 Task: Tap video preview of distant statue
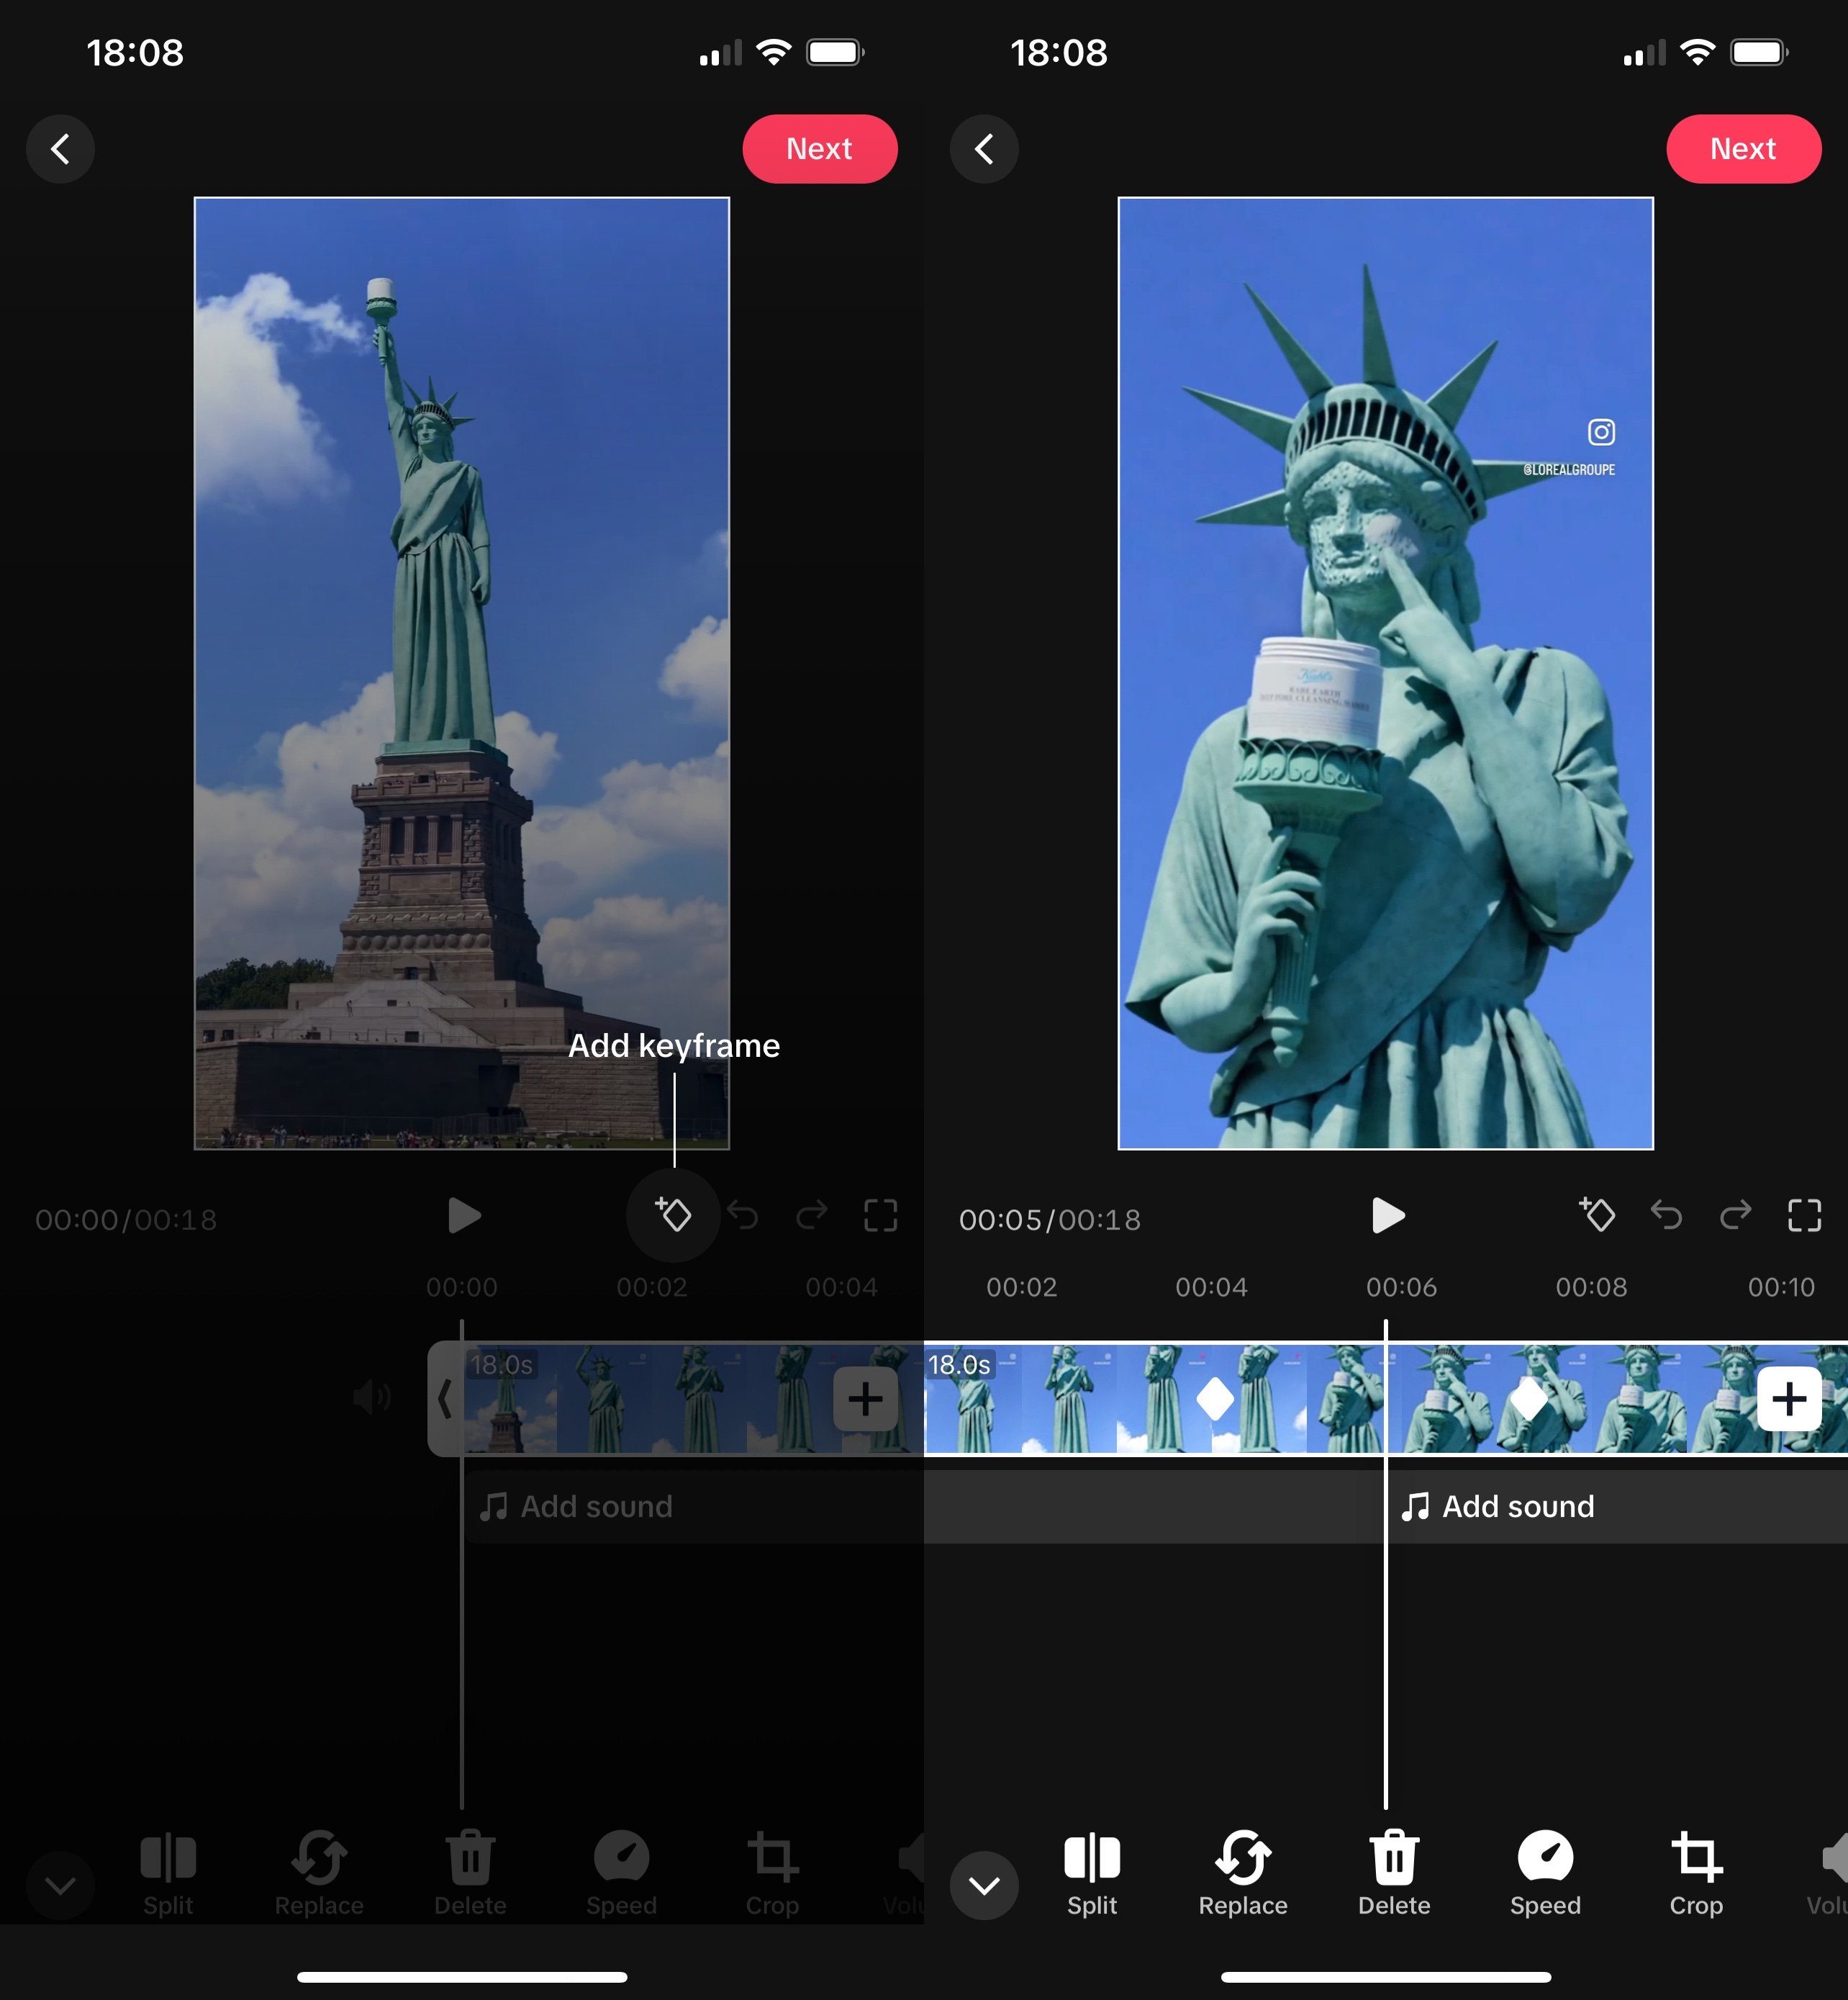[462, 673]
